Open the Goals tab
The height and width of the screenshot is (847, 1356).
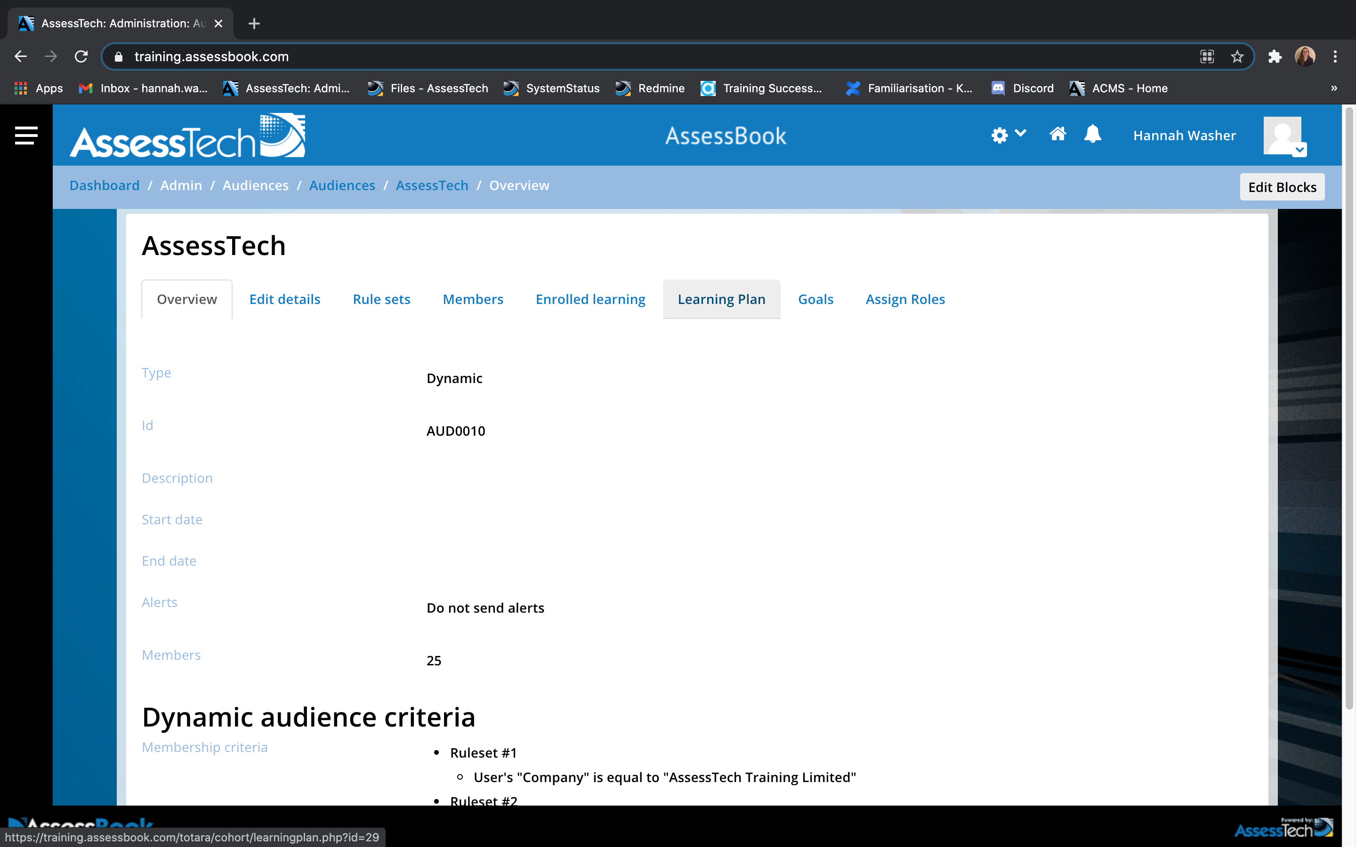click(x=816, y=299)
